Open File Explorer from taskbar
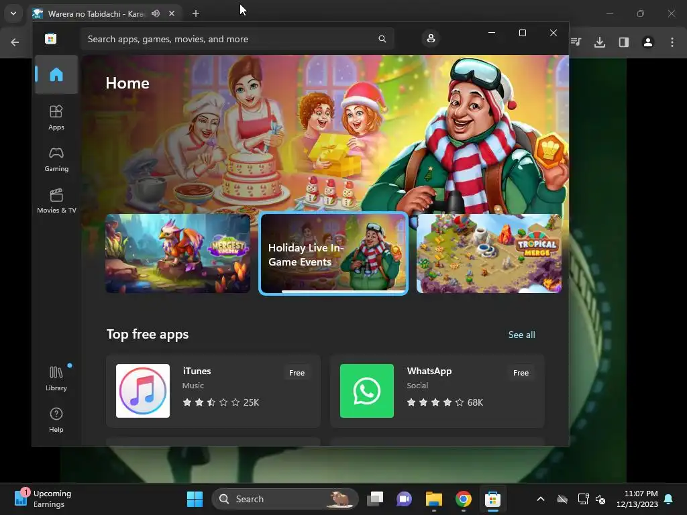Screen dimensions: 687x515 434,499
